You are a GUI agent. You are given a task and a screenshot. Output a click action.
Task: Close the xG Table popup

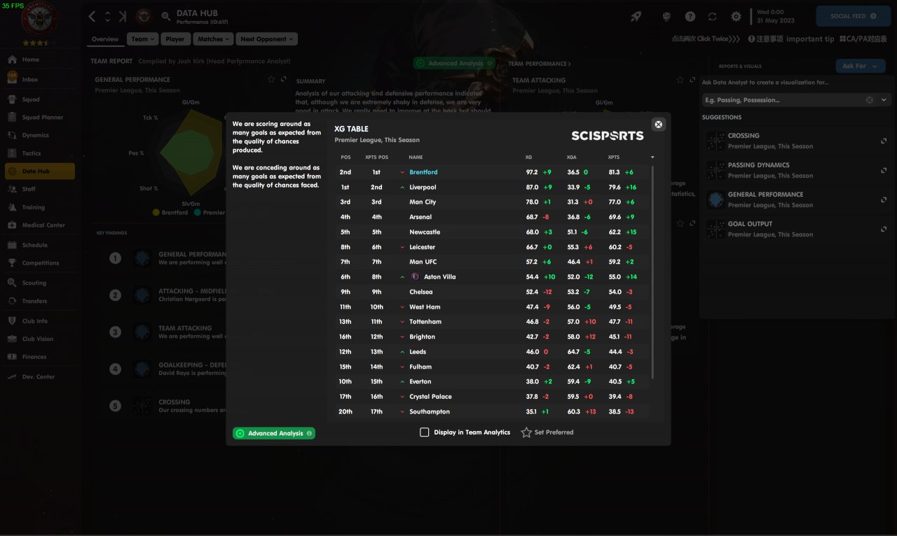(658, 125)
